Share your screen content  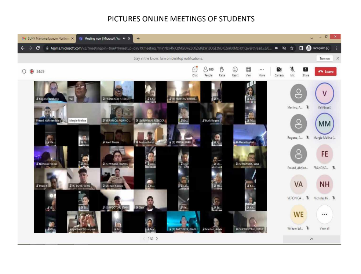(306, 71)
